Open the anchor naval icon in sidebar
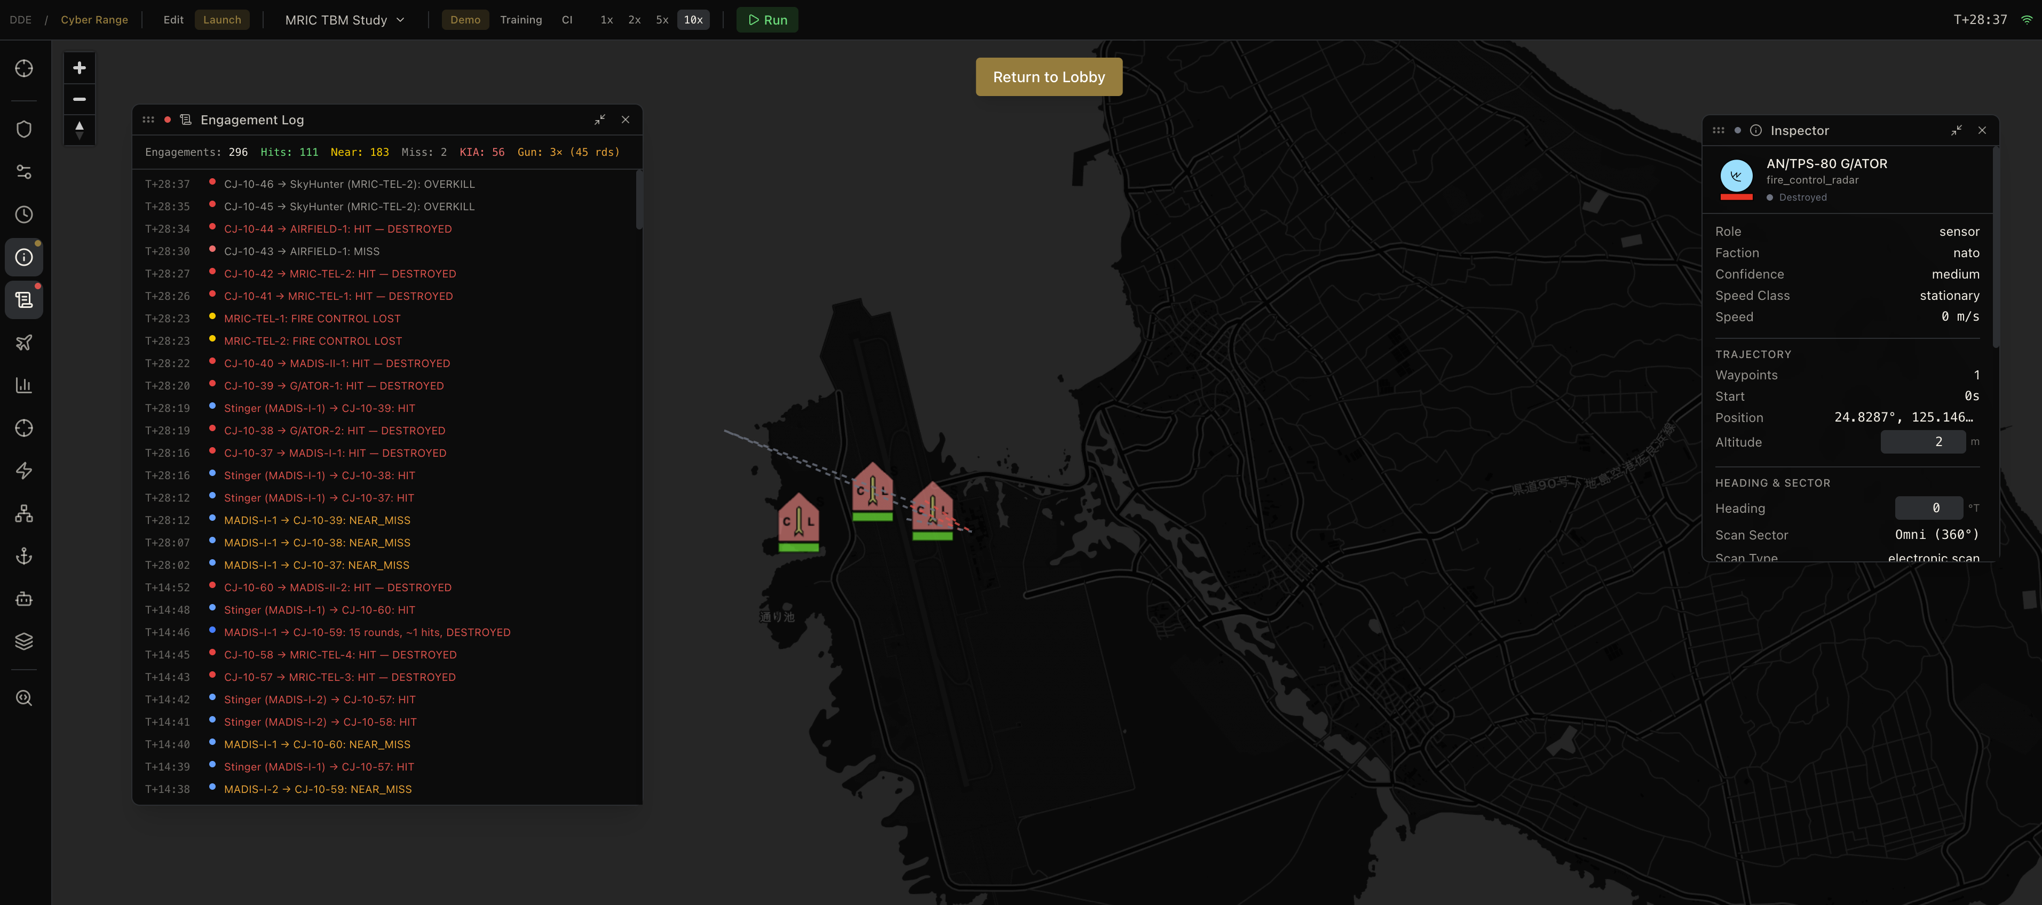 tap(24, 557)
